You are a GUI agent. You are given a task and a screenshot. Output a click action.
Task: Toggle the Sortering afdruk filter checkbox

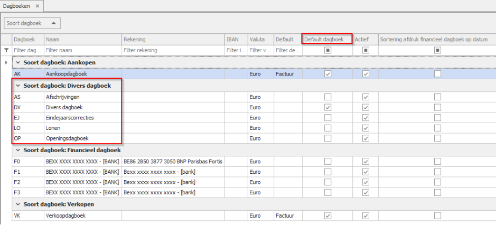(437, 50)
